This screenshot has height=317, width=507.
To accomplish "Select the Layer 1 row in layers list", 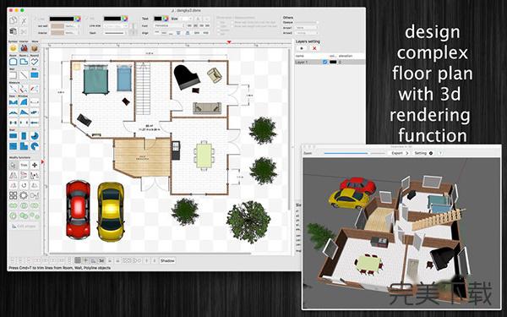I will (x=330, y=62).
